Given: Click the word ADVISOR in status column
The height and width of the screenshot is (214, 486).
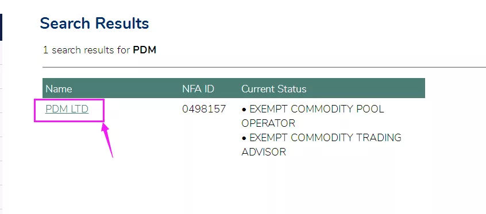Looking at the screenshot, I should pos(264,152).
